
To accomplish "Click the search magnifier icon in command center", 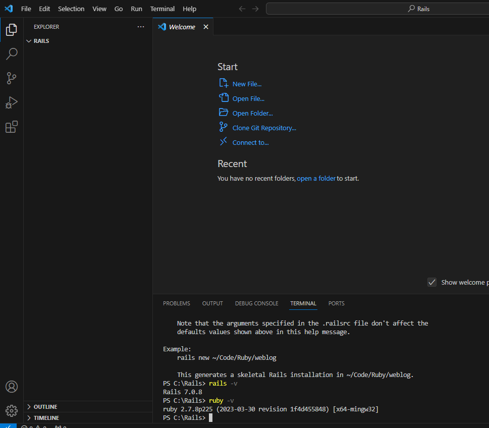I will 411,9.
